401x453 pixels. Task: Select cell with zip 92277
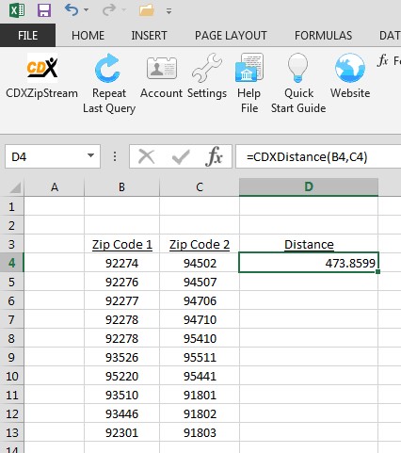(x=121, y=300)
